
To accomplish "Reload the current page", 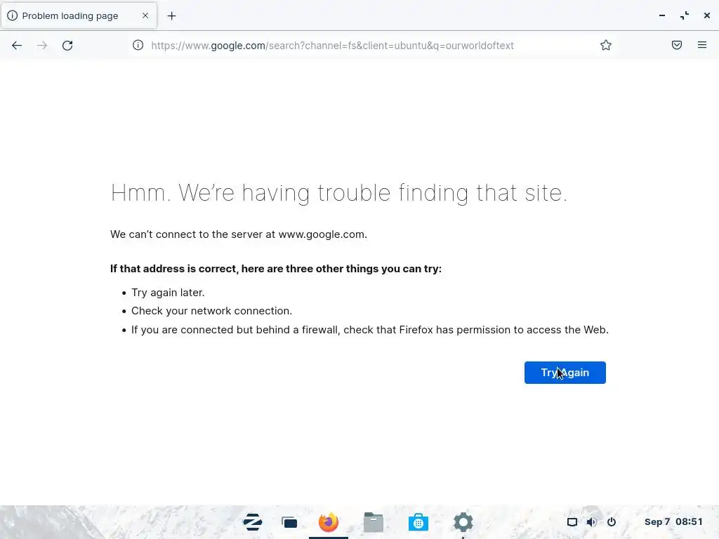I will pos(67,46).
